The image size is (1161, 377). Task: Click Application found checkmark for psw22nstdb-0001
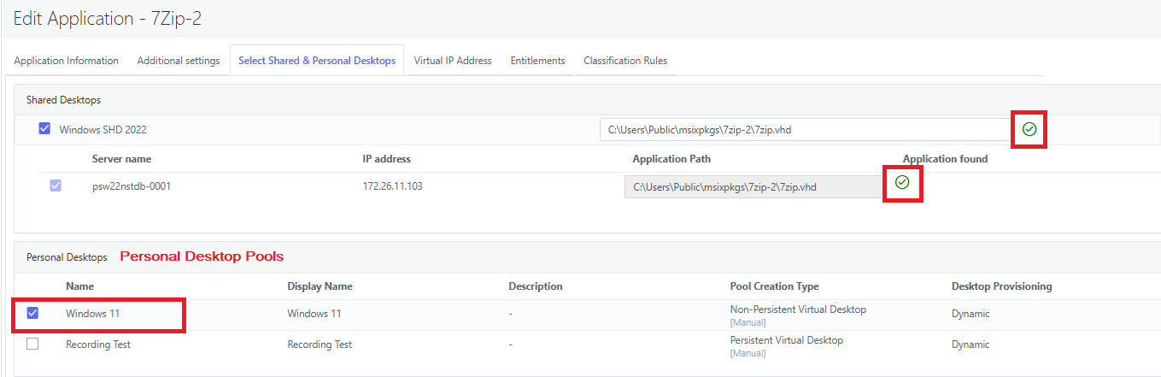pyautogui.click(x=902, y=182)
